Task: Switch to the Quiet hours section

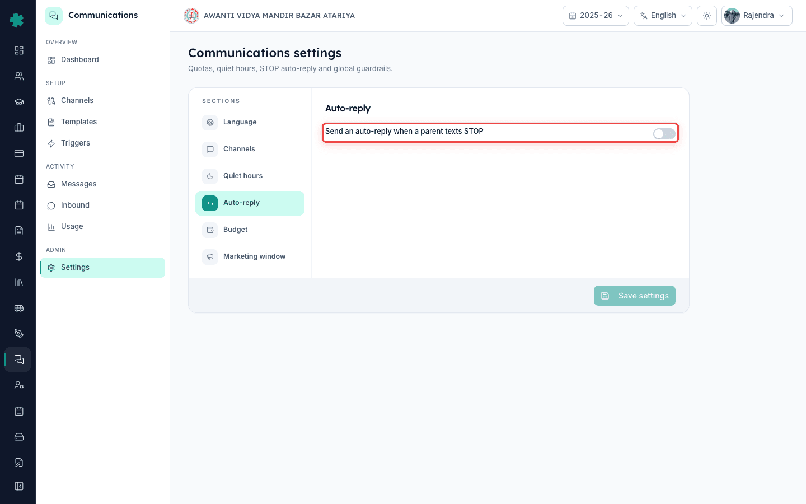Action: coord(250,176)
